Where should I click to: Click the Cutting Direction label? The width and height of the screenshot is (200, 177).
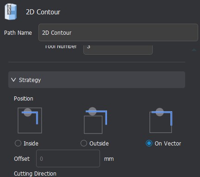[x=35, y=174]
